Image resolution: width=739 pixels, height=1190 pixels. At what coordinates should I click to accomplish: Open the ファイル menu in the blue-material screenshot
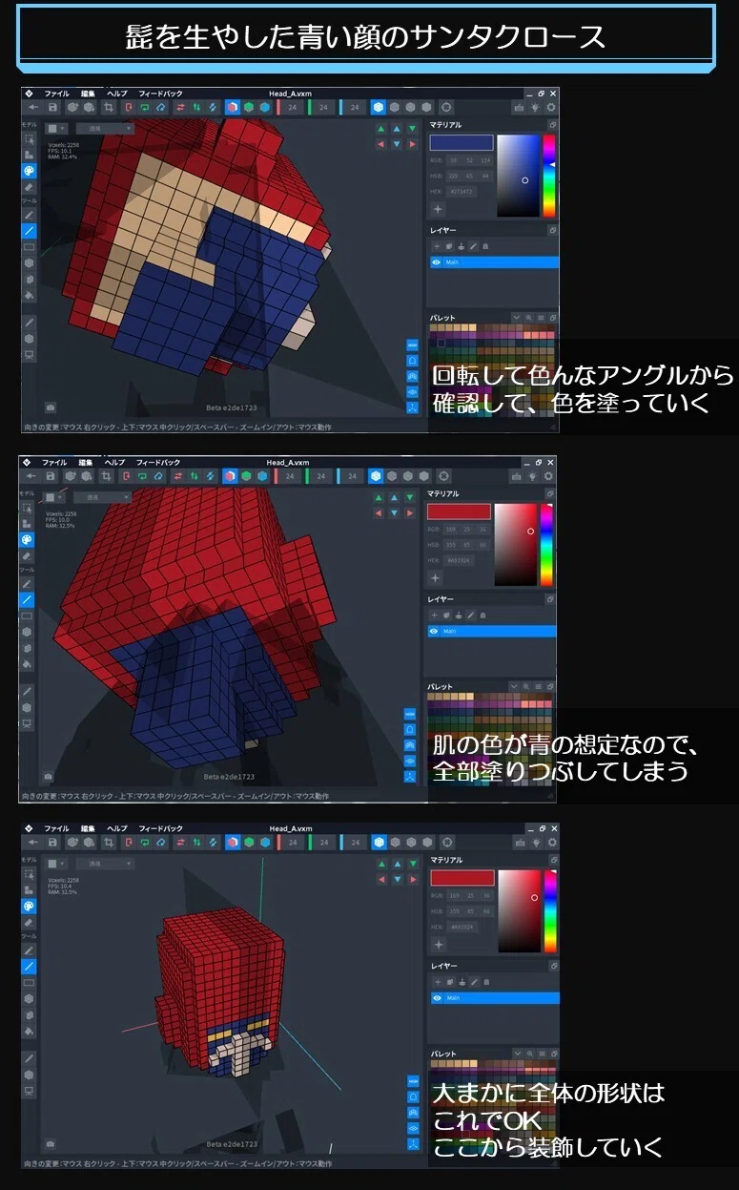point(56,94)
